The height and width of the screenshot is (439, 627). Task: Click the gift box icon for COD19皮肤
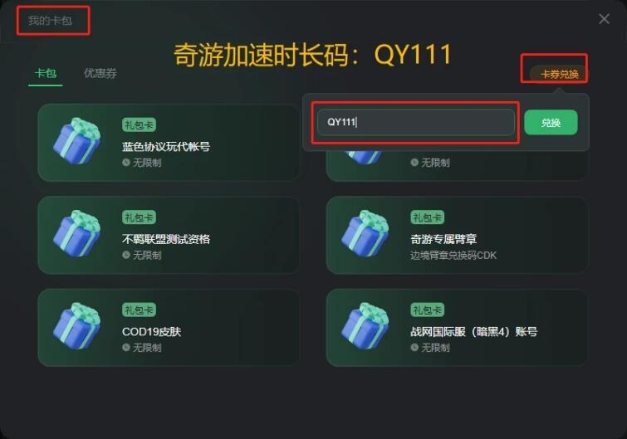click(76, 326)
